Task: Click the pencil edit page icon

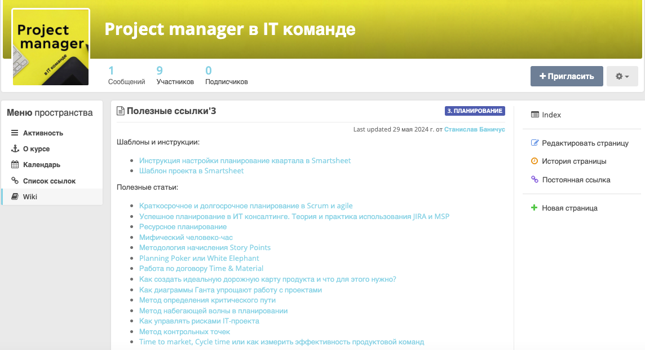Action: [x=534, y=143]
